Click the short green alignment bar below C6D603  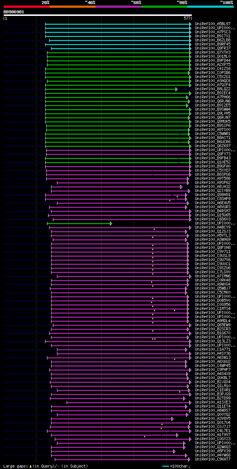coord(80,223)
